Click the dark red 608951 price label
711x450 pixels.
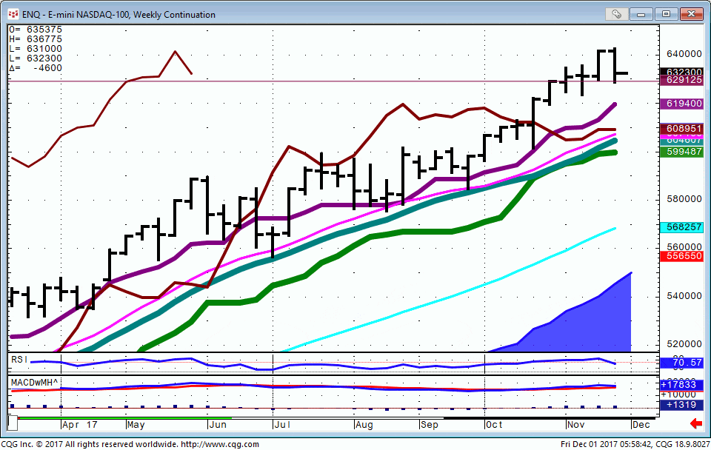click(682, 129)
